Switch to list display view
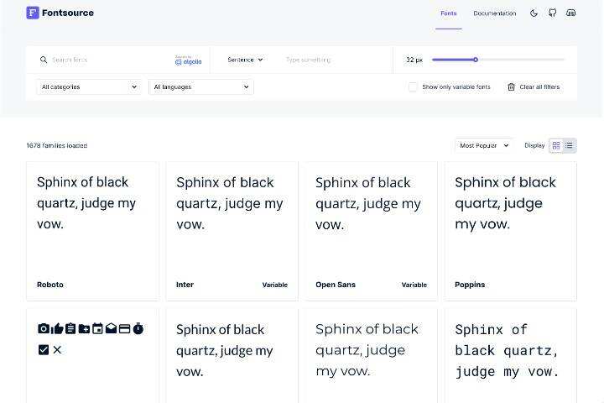 569,146
